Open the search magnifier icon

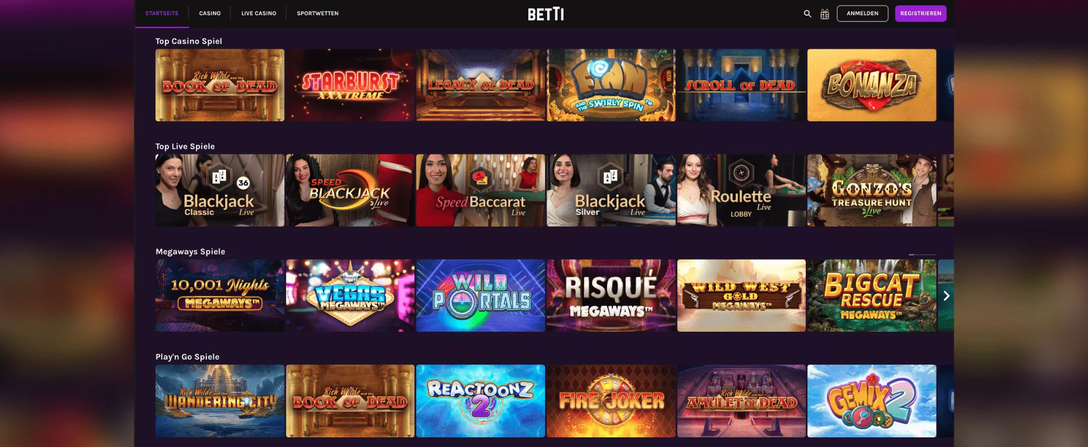[x=807, y=14]
